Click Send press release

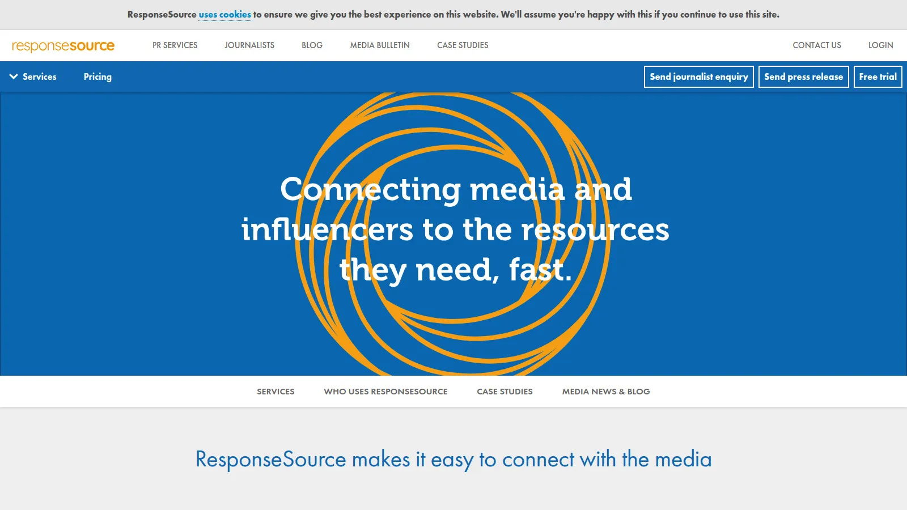tap(803, 76)
